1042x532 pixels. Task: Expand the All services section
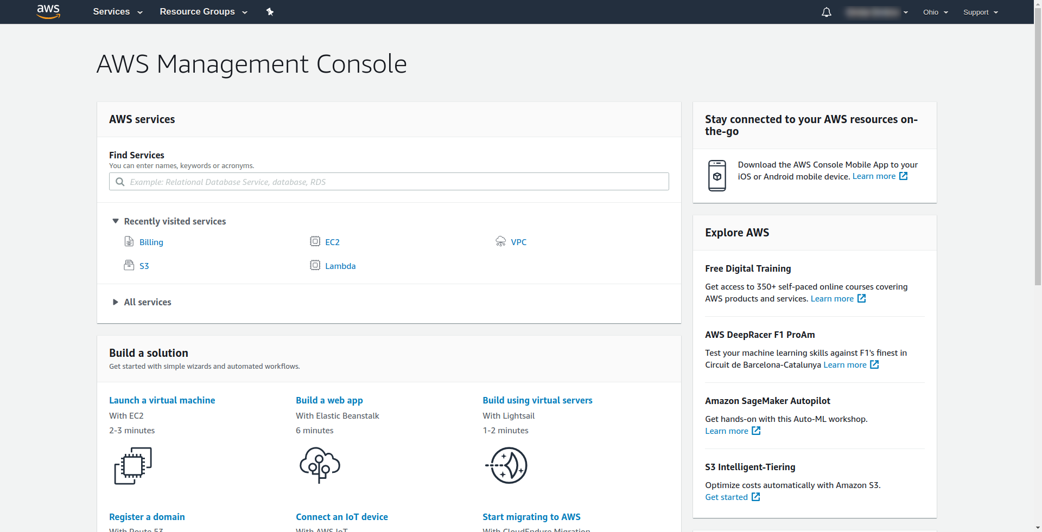point(116,302)
